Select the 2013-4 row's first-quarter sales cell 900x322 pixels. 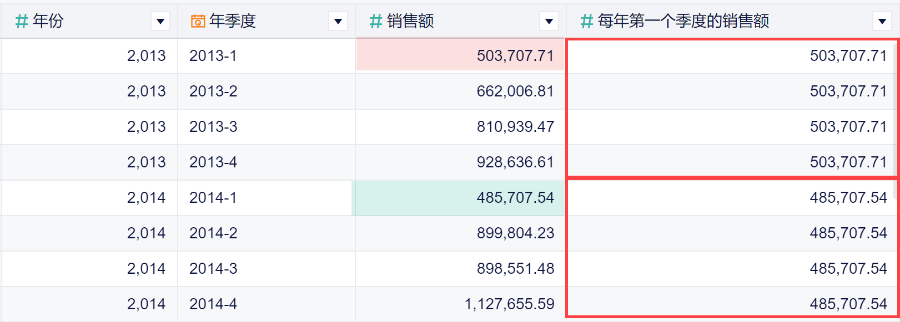click(x=732, y=161)
